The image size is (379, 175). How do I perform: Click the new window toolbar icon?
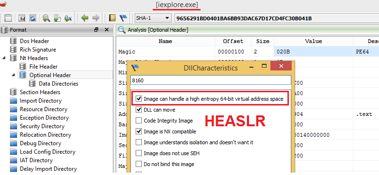click(8, 18)
